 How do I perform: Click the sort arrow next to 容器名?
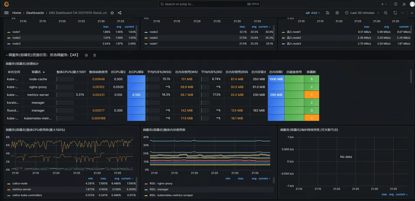coord(44,72)
